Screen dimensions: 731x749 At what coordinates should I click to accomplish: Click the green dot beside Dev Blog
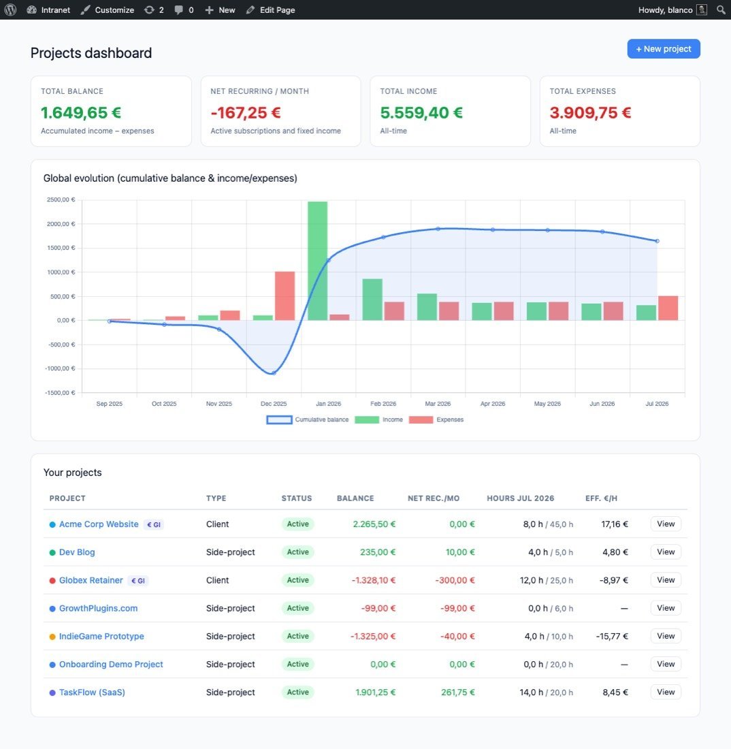52,553
